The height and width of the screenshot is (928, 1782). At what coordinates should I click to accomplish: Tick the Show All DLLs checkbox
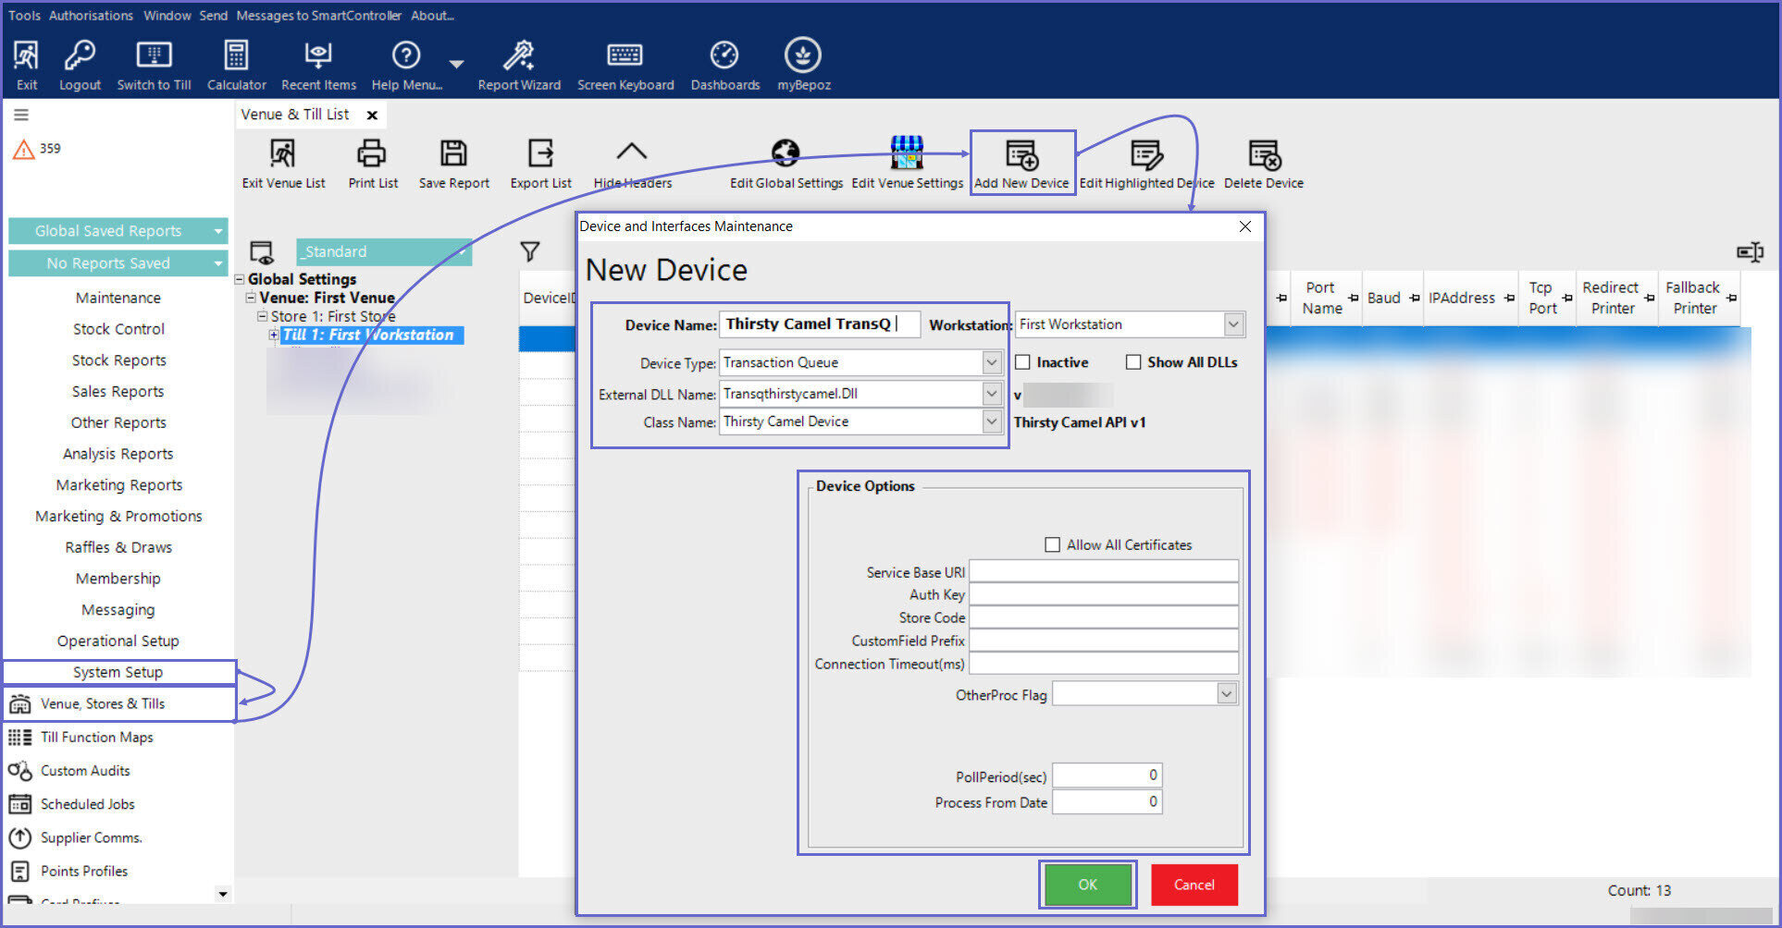1133,362
